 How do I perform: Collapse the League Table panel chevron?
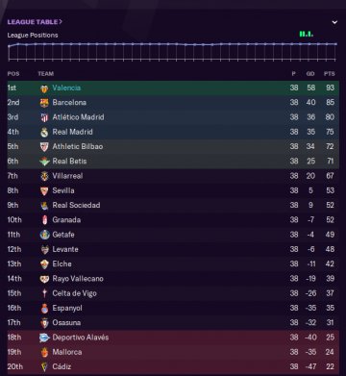pyautogui.click(x=334, y=22)
